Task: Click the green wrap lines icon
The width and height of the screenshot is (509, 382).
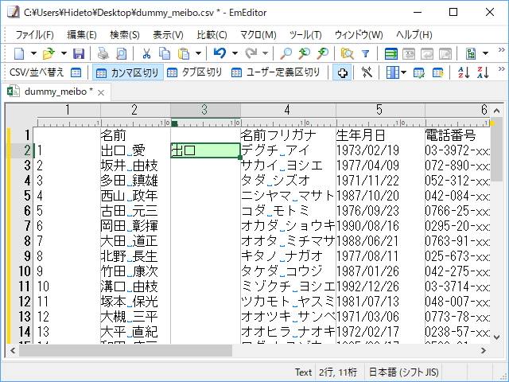Action: pyautogui.click(x=390, y=53)
